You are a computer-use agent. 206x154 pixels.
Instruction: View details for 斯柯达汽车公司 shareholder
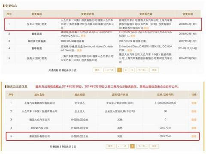point(194,128)
